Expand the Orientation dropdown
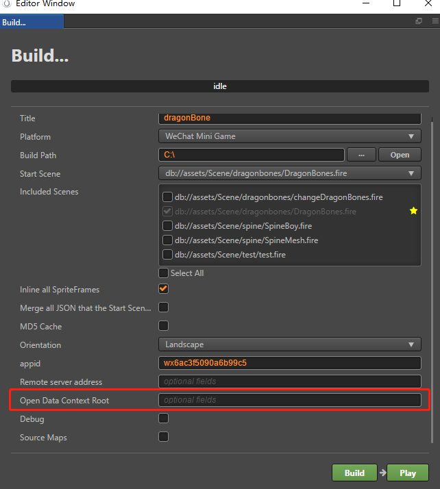 pos(289,344)
